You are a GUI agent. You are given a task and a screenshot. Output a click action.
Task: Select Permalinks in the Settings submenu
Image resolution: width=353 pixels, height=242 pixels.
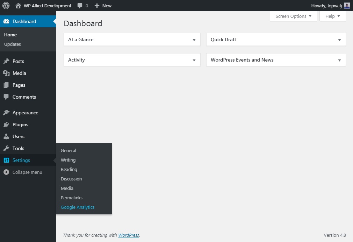pyautogui.click(x=72, y=198)
